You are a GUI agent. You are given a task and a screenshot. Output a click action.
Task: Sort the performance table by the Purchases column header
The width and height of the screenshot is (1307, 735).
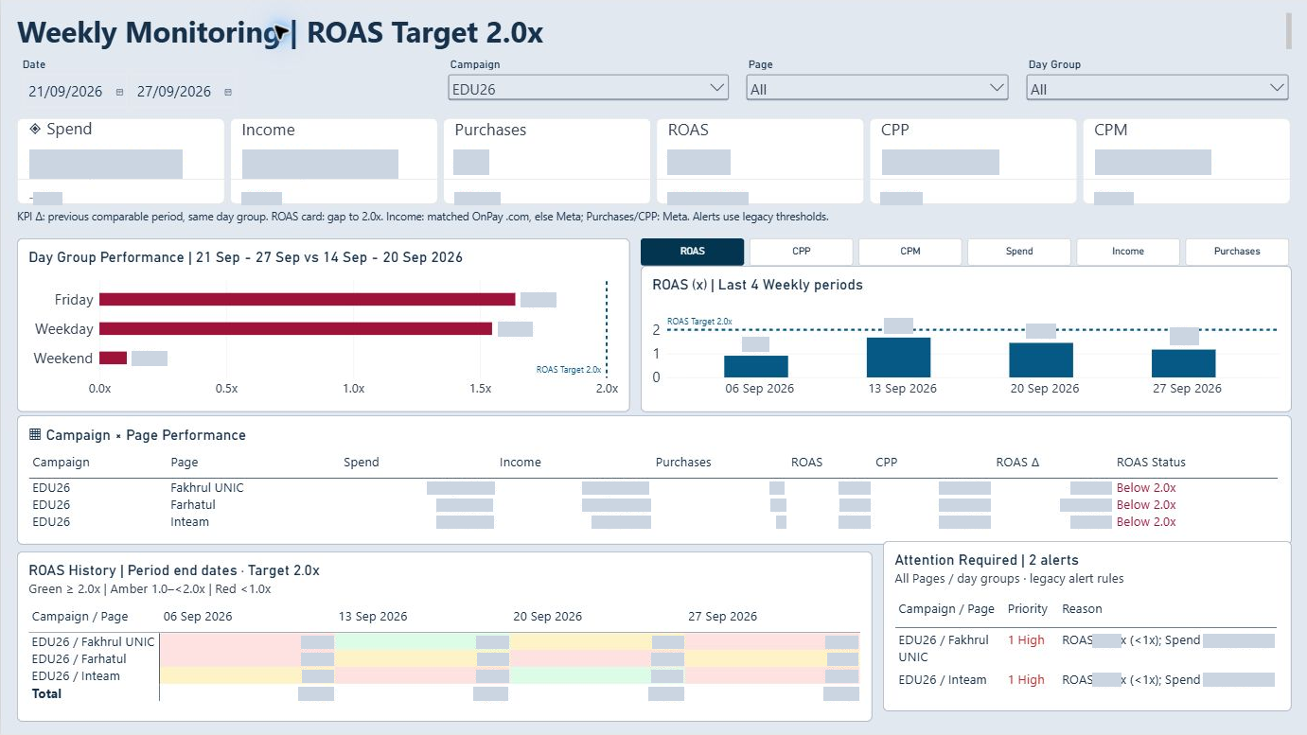[x=683, y=463]
